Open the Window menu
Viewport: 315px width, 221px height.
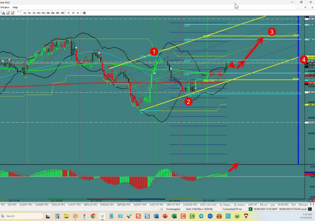[x=5, y=7]
